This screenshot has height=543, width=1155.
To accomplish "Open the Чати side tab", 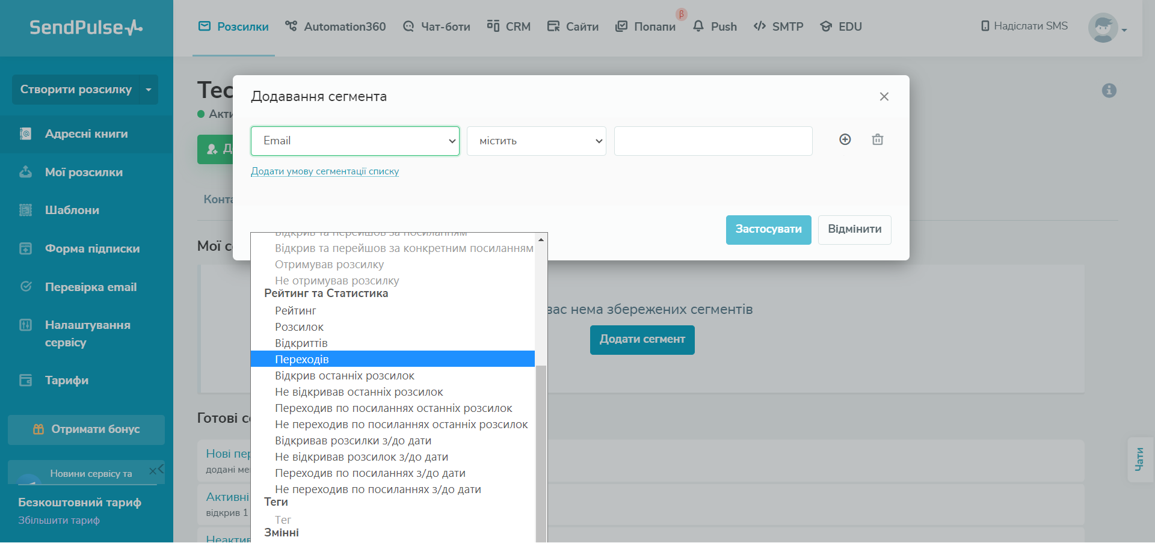I will pos(1140,459).
